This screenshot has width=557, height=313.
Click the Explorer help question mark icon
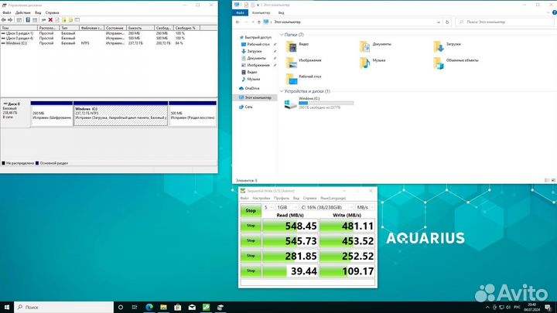554,13
